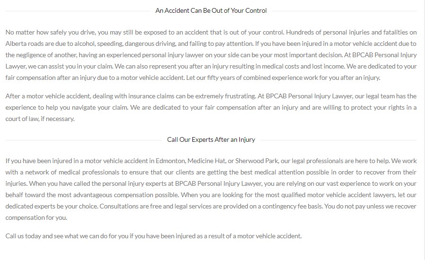The width and height of the screenshot is (425, 260).
Task: Click the 'Call Our Experts After an Injury' heading
Action: [211, 139]
